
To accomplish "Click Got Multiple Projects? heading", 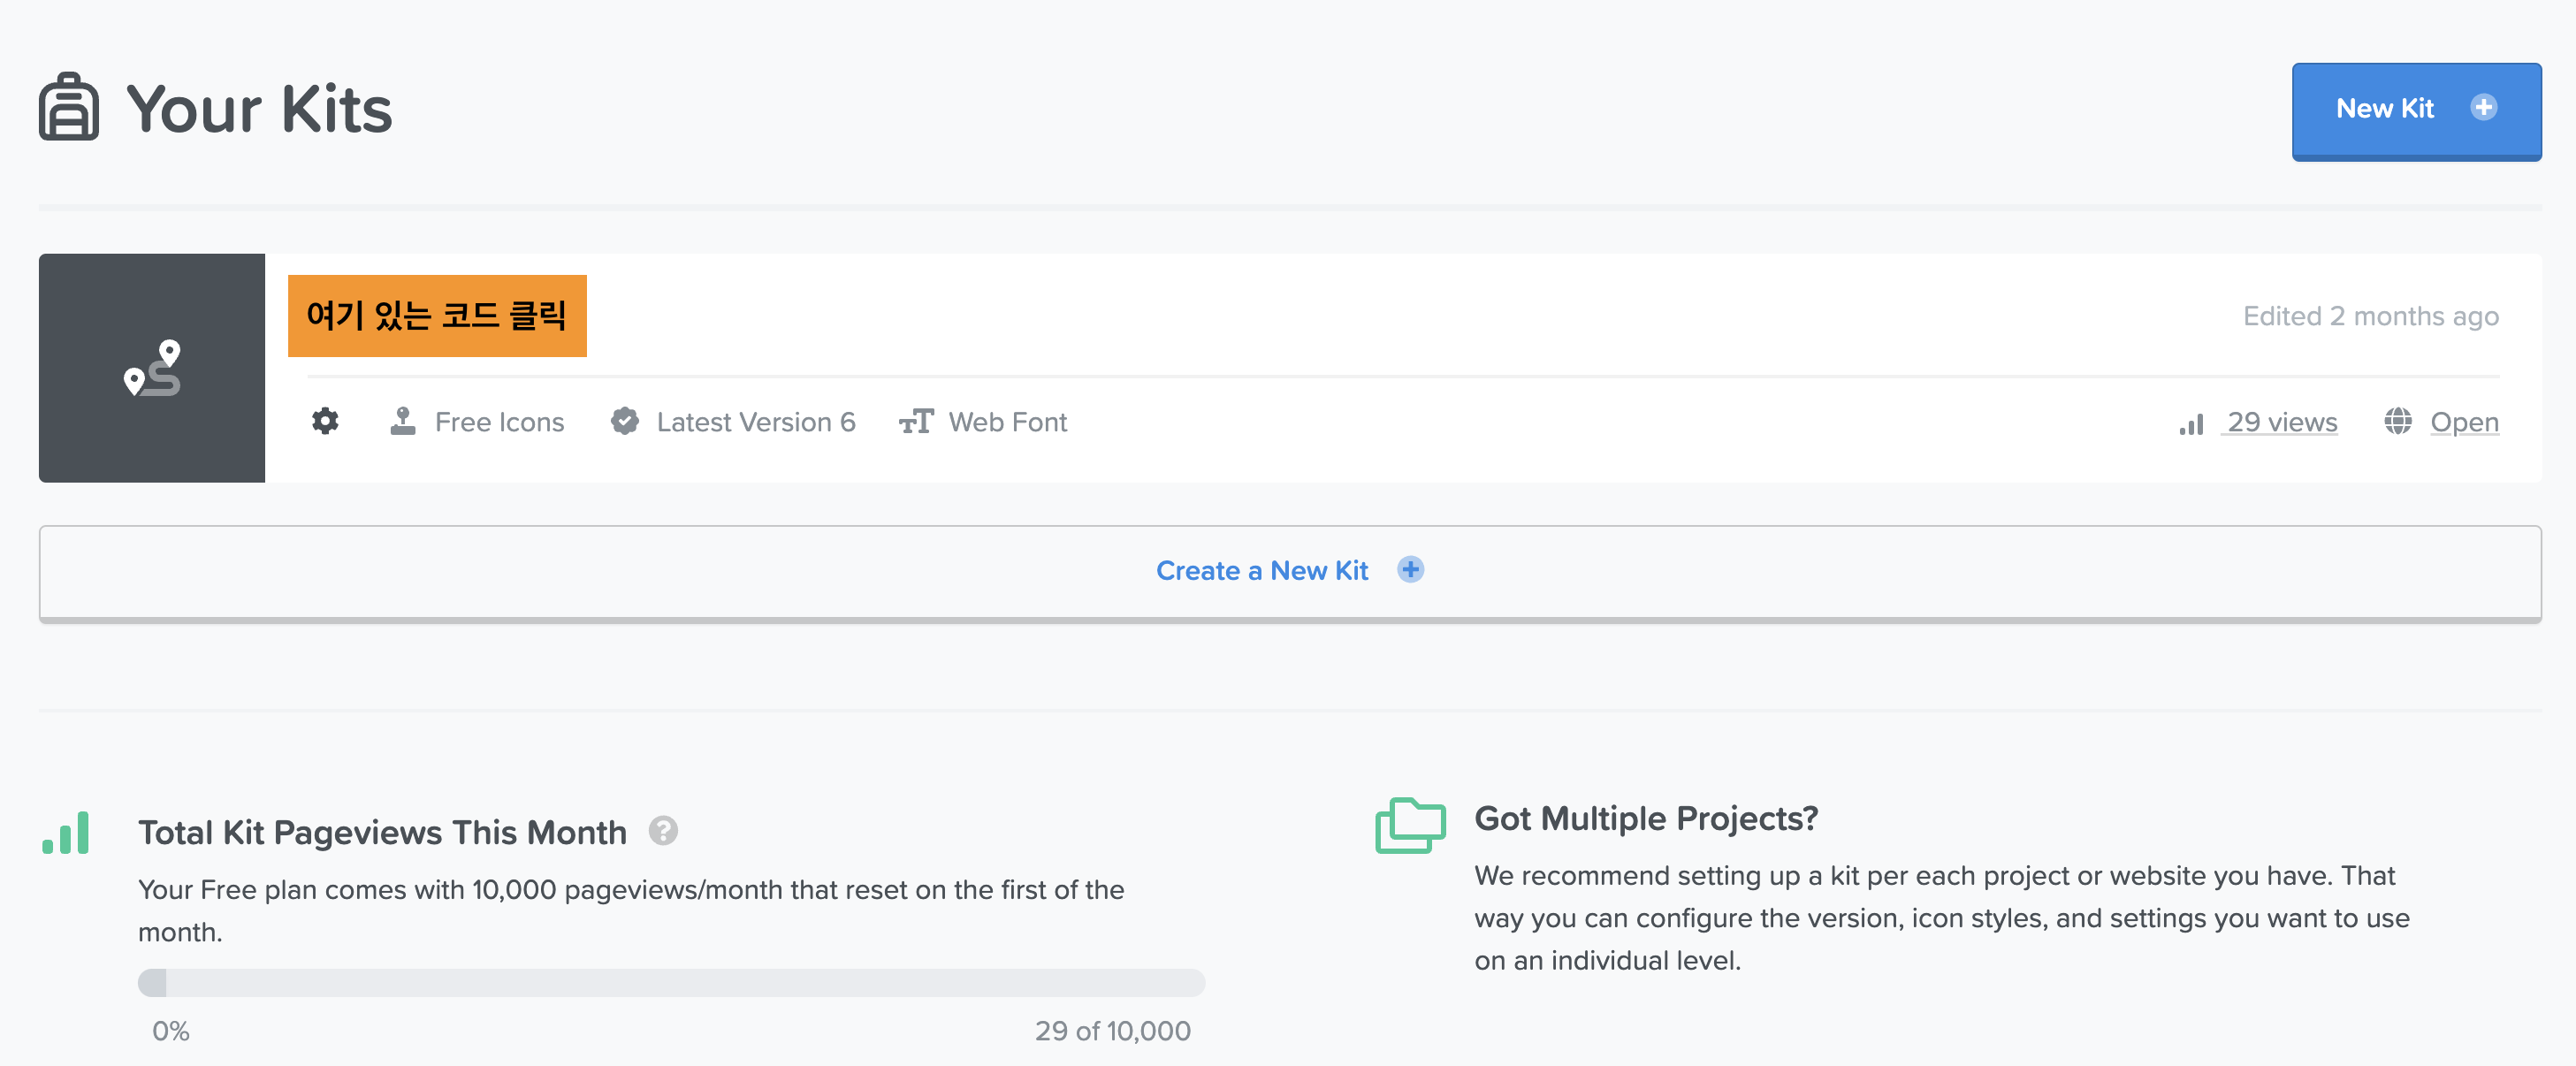I will (1646, 818).
